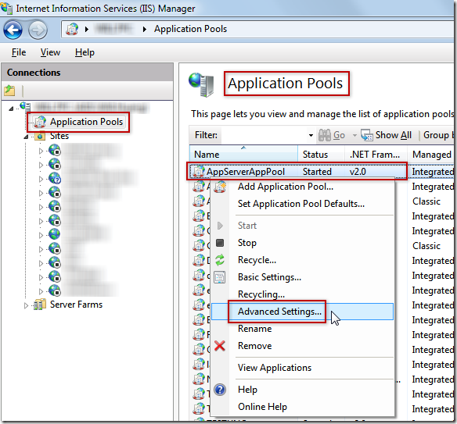Screen dimensions: 457x424
Task: Select the Server Farms tree item
Action: [76, 305]
